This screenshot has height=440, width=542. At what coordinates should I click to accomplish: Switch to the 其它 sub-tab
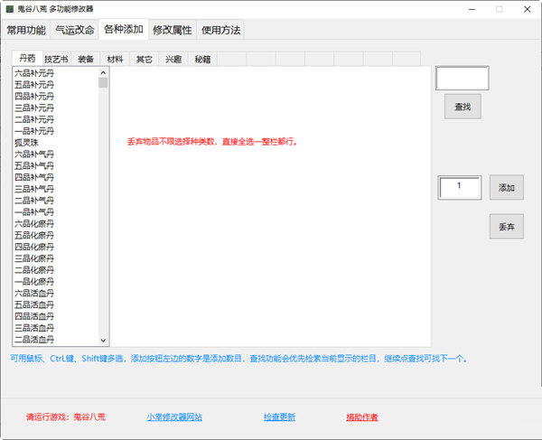click(x=144, y=59)
